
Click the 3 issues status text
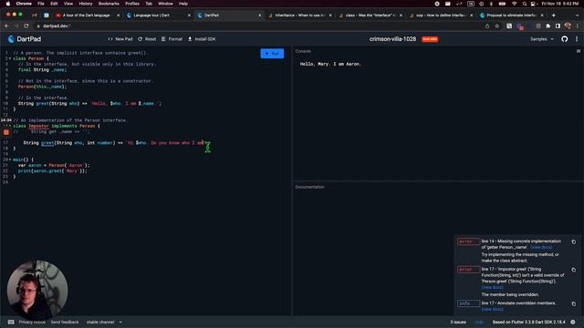(x=458, y=322)
